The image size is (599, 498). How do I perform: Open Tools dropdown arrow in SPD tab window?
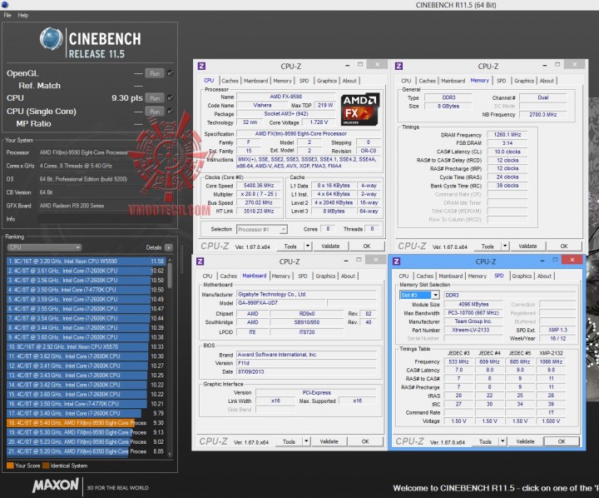click(x=502, y=441)
